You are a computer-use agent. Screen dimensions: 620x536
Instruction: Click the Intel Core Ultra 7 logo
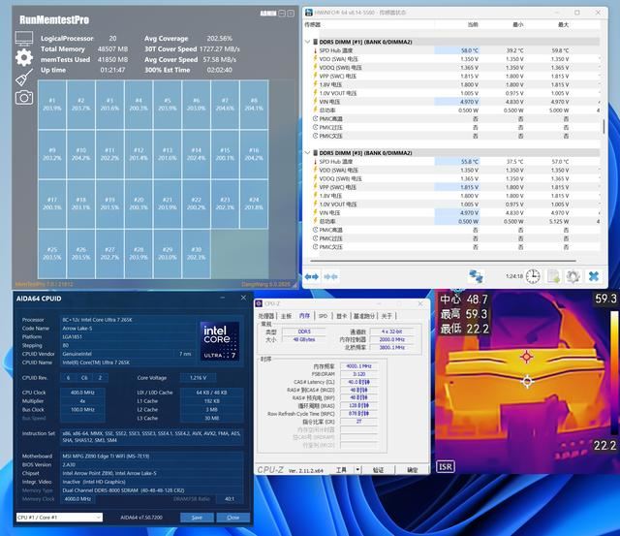tap(220, 340)
